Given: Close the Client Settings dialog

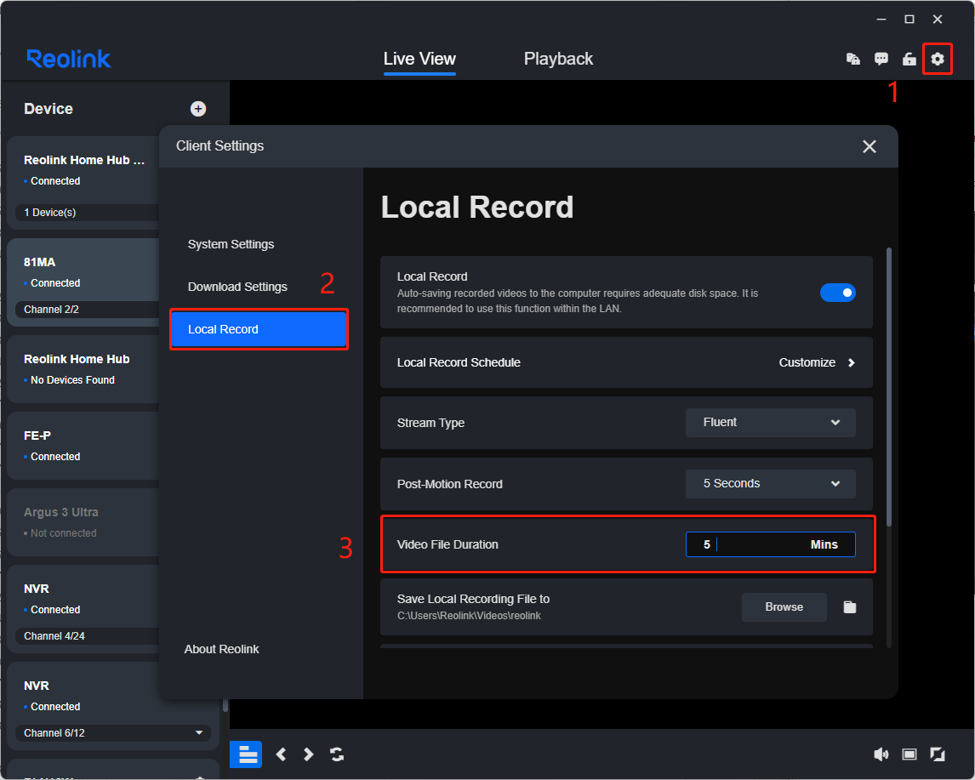Looking at the screenshot, I should click(870, 146).
